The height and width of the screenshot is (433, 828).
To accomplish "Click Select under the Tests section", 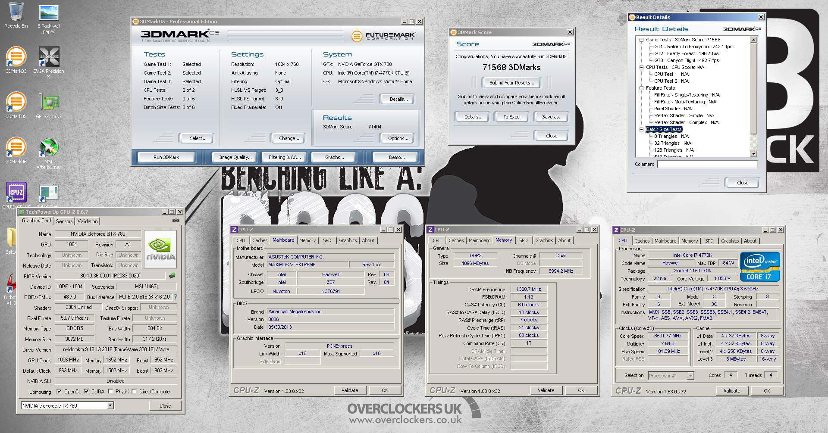I will [x=198, y=138].
